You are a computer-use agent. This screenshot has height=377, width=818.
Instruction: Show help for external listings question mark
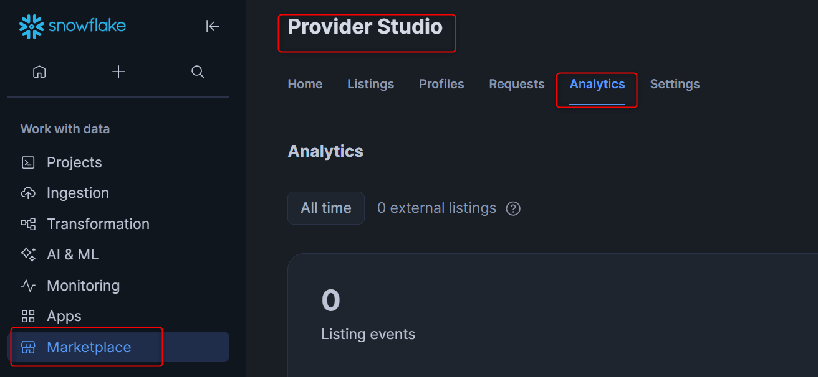tap(513, 208)
